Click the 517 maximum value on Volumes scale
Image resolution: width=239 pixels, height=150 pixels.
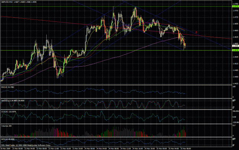[234, 126]
